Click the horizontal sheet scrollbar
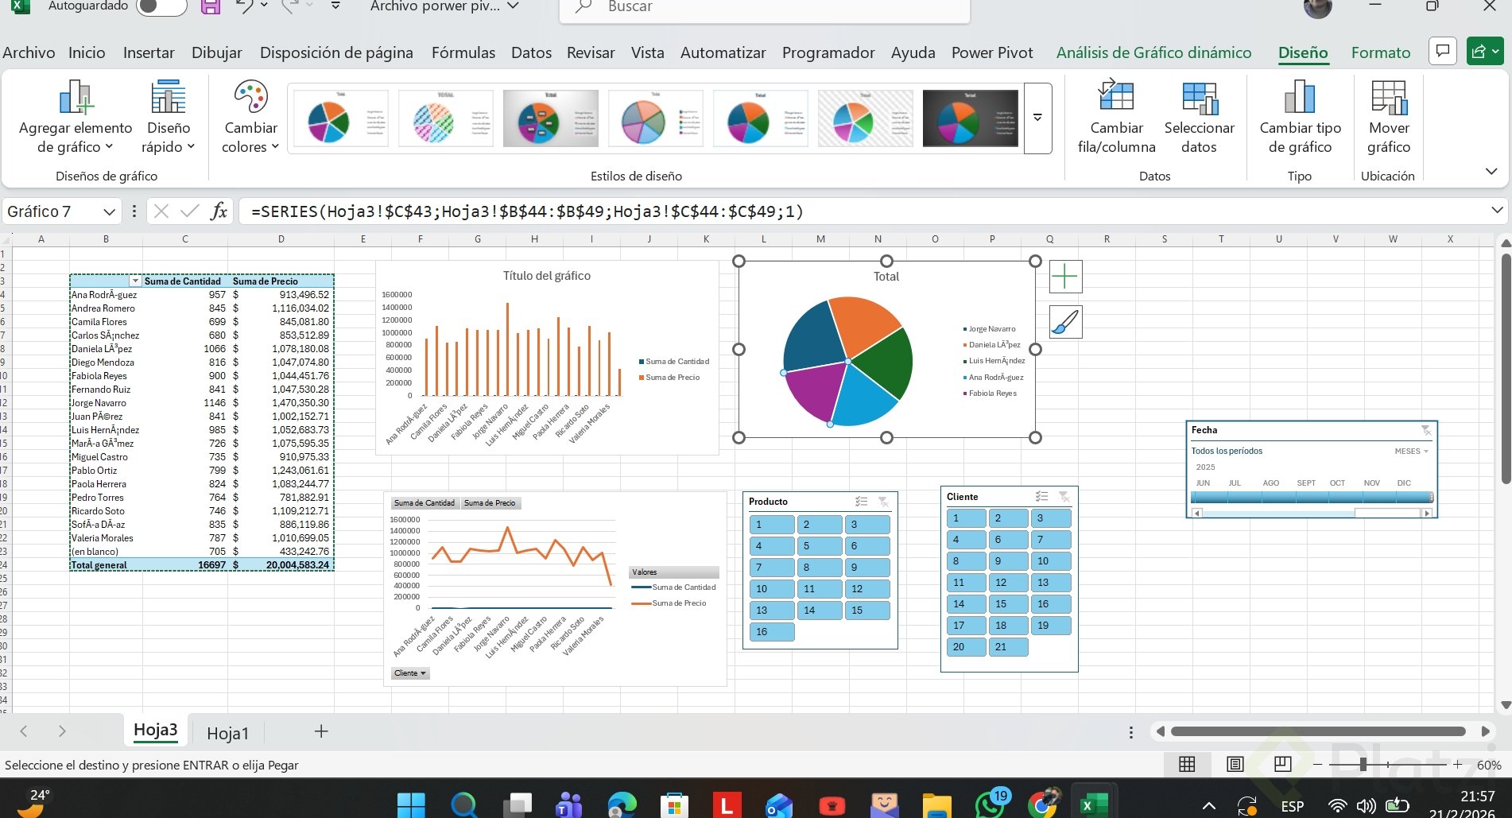The width and height of the screenshot is (1512, 818). point(1318,731)
